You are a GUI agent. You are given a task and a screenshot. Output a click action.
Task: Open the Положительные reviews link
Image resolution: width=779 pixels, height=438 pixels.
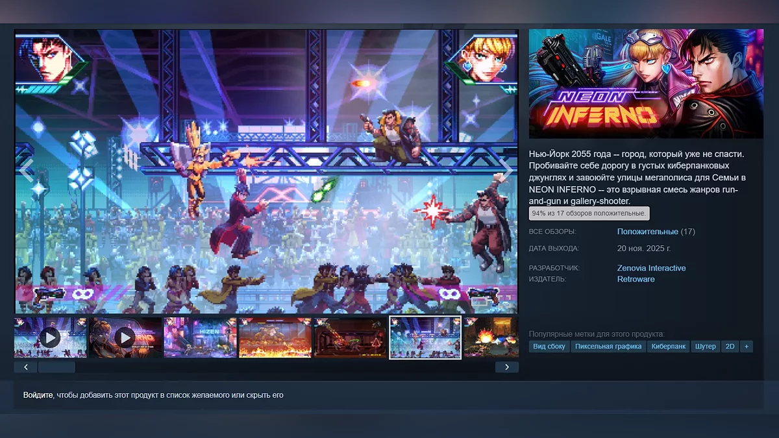click(x=647, y=232)
